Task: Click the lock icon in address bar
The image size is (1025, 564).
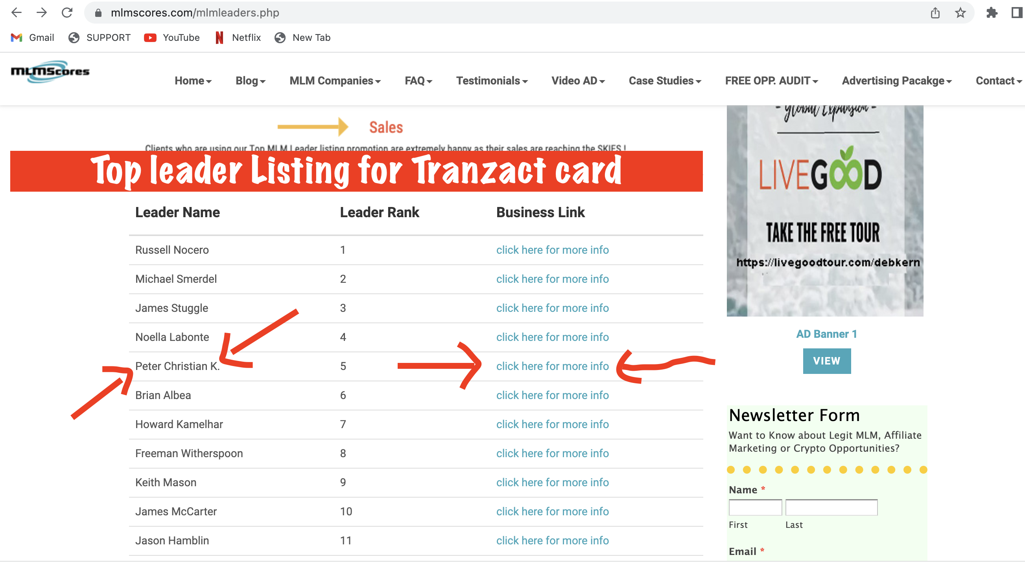Action: coord(98,13)
